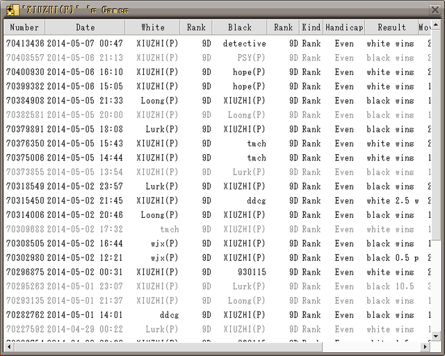Click black player '930115'

[x=252, y=272]
